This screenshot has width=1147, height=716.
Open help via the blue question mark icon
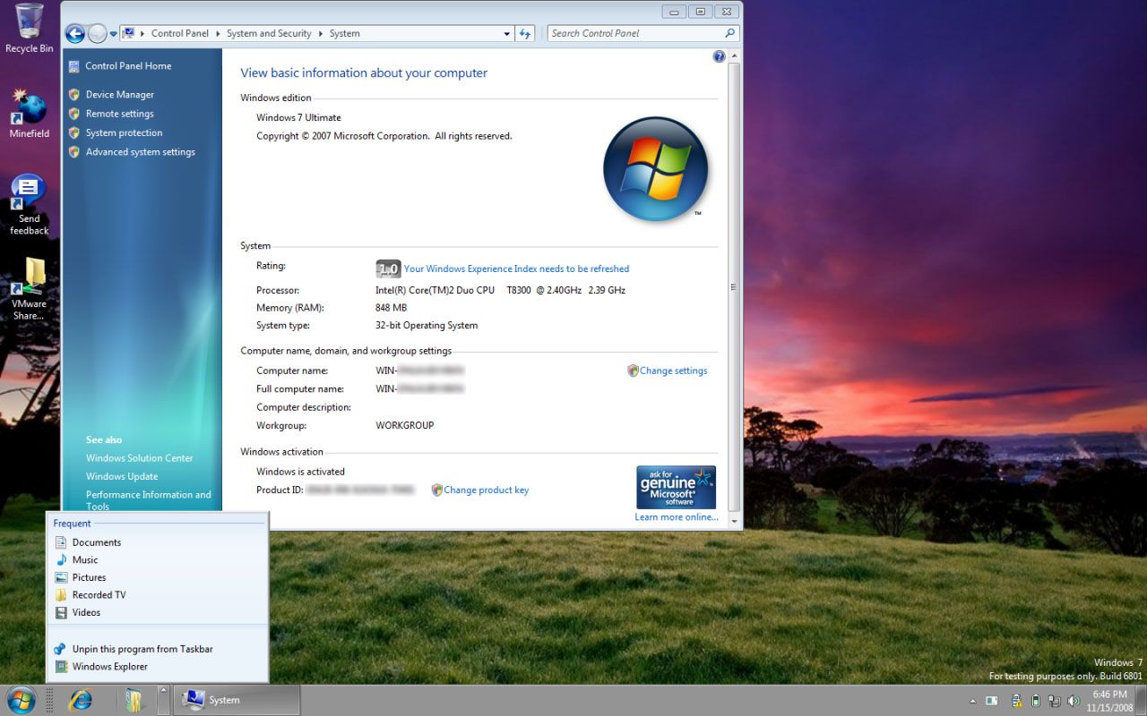coord(719,56)
